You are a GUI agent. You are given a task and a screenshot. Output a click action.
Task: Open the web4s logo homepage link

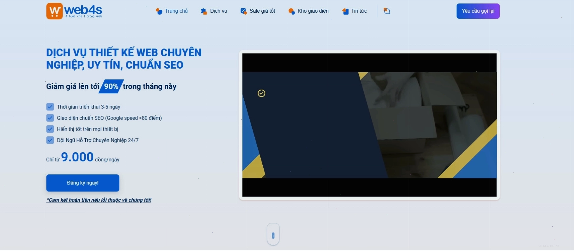pos(74,11)
